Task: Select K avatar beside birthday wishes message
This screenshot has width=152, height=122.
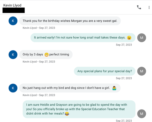Action: [13, 21]
